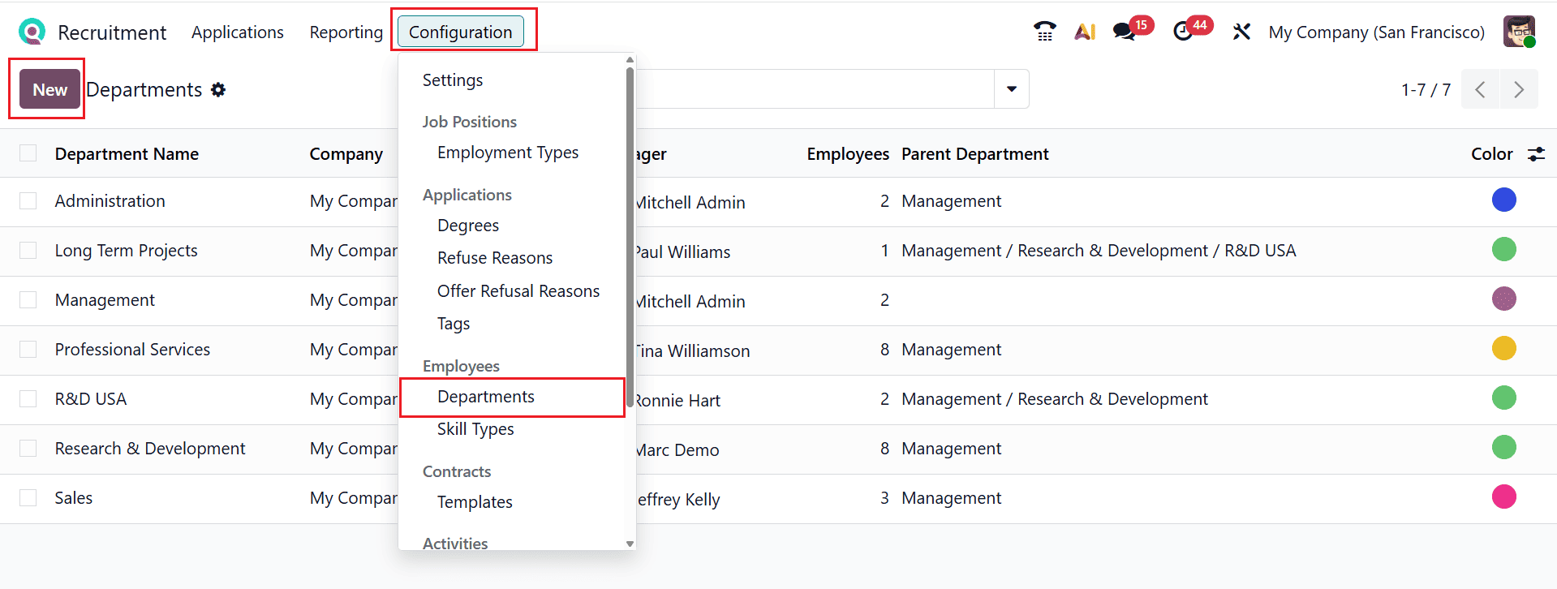The width and height of the screenshot is (1557, 589).
Task: Open the AI assistant icon
Action: coord(1085,32)
